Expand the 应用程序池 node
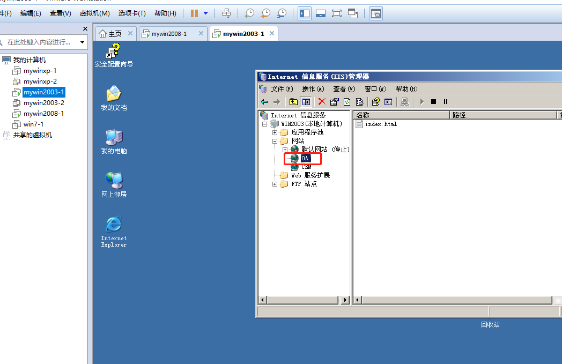Viewport: 562px width, 364px height. pyautogui.click(x=275, y=132)
